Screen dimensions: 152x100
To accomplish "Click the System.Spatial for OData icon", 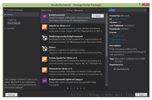I will point(45,59).
